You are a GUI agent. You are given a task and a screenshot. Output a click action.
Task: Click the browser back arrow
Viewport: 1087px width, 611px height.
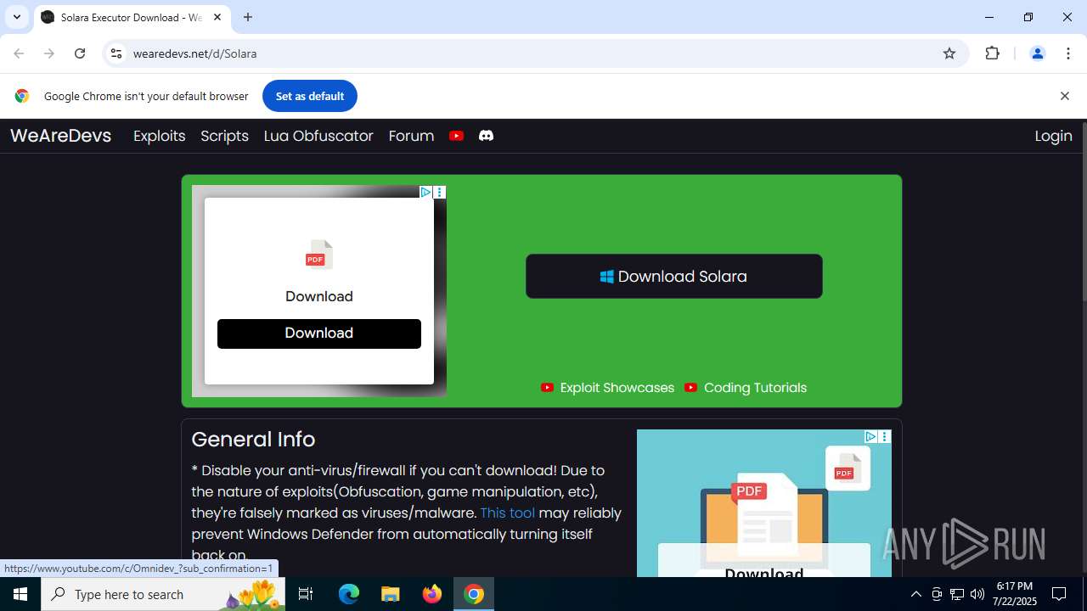(19, 53)
